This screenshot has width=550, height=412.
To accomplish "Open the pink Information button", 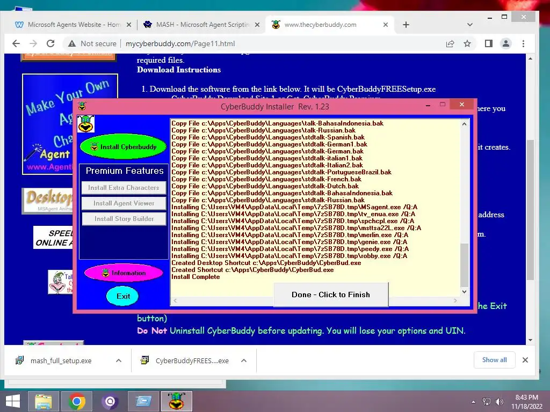I will 124,273.
